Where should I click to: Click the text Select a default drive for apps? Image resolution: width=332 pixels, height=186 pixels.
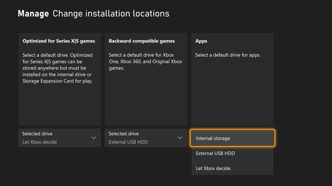point(228,55)
